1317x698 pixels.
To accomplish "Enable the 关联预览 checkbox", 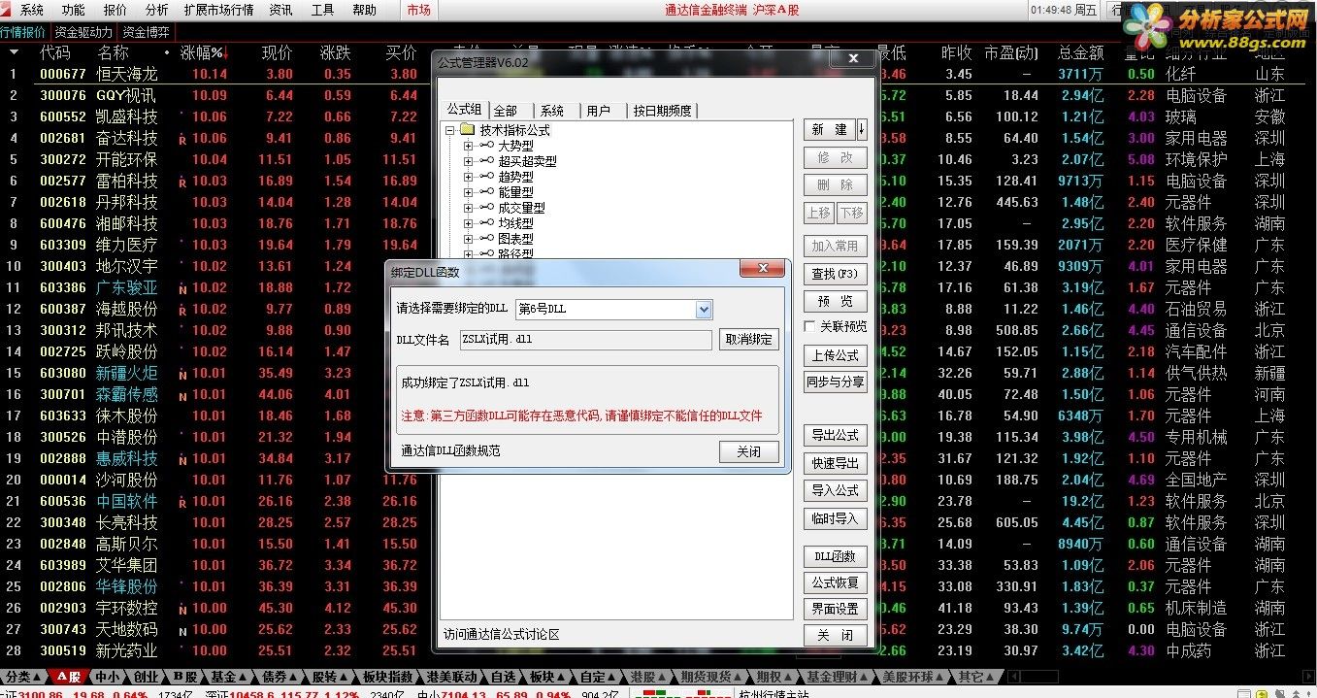I will tap(810, 326).
